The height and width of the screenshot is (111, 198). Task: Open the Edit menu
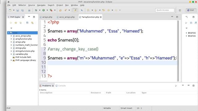click(x=14, y=5)
